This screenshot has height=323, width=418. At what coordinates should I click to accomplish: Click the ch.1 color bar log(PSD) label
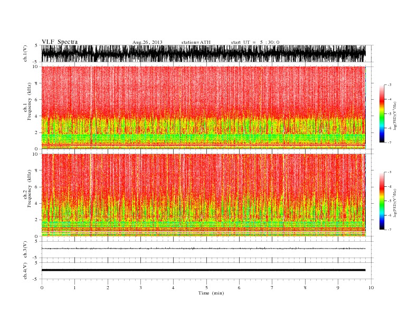point(395,116)
